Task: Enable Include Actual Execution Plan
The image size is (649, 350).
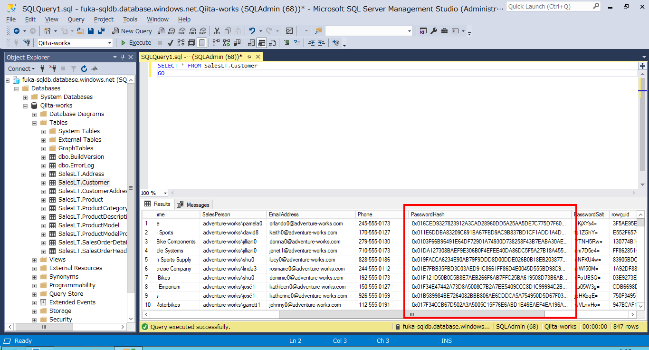Action: (216, 42)
